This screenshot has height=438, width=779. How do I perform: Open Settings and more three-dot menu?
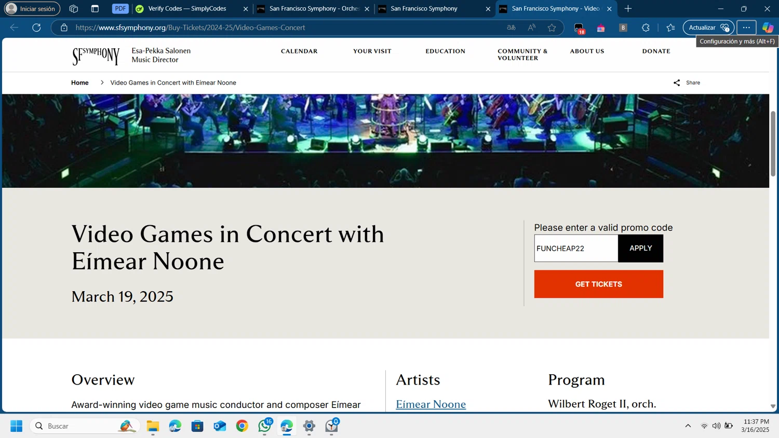click(746, 28)
